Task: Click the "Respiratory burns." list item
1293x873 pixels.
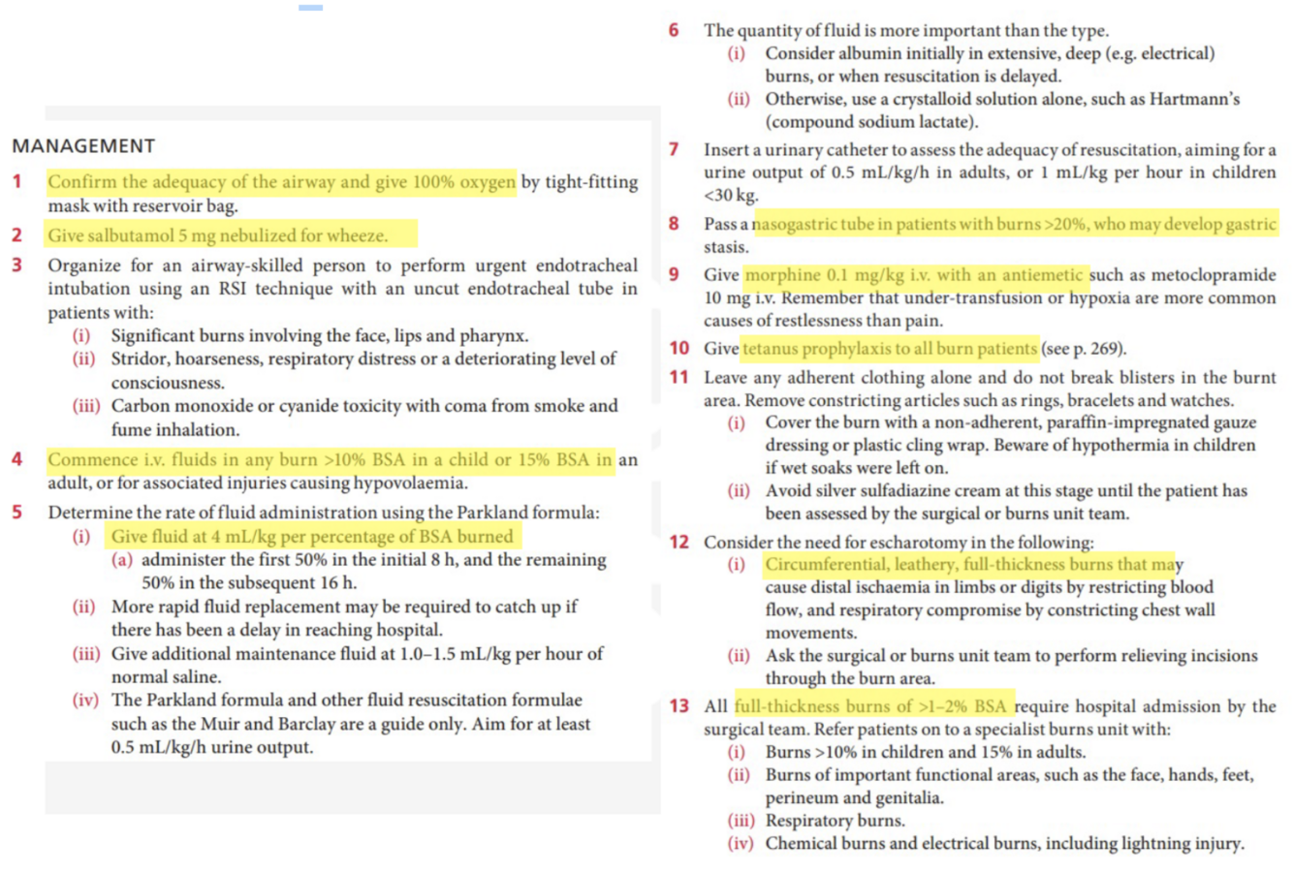Action: tap(836, 821)
